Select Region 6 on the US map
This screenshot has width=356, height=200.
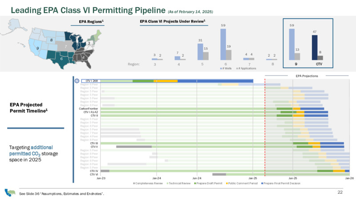(x=61, y=59)
